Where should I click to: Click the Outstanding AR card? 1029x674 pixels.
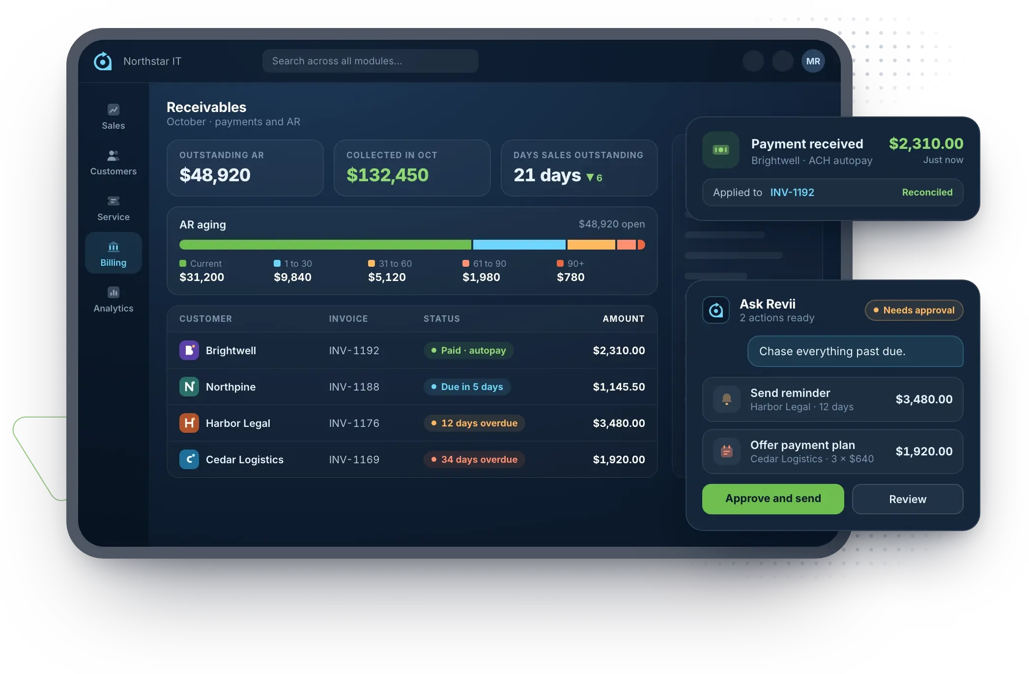click(245, 168)
